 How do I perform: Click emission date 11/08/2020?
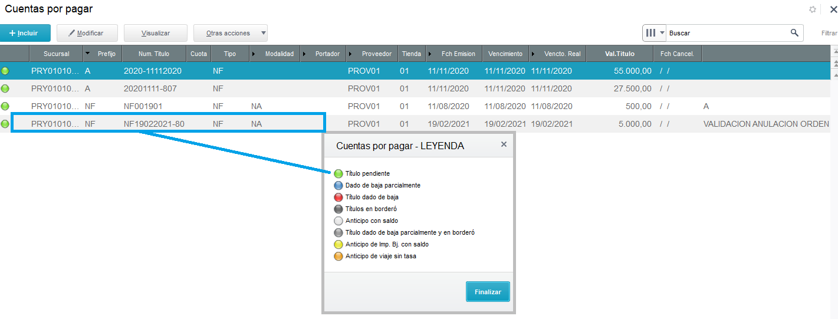coord(448,106)
